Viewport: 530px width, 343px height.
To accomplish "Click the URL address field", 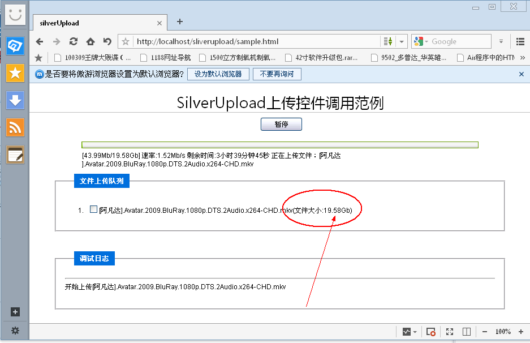I will (257, 42).
